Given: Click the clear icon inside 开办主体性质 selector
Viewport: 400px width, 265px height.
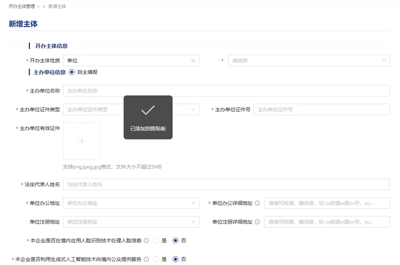Looking at the screenshot, I should tap(193, 60).
